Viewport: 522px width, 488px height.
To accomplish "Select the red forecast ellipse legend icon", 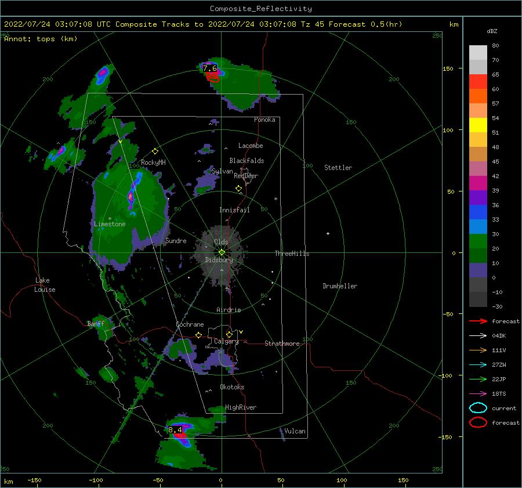I will (x=478, y=422).
